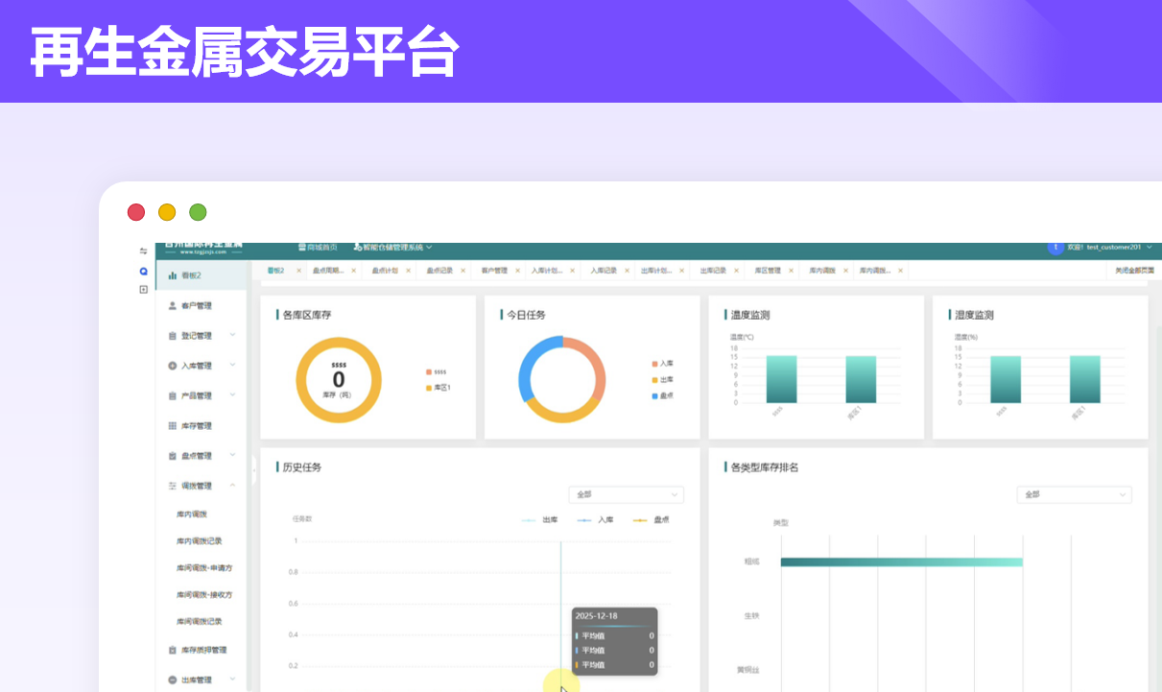Click the 产品管理 icon in sidebar

[173, 395]
